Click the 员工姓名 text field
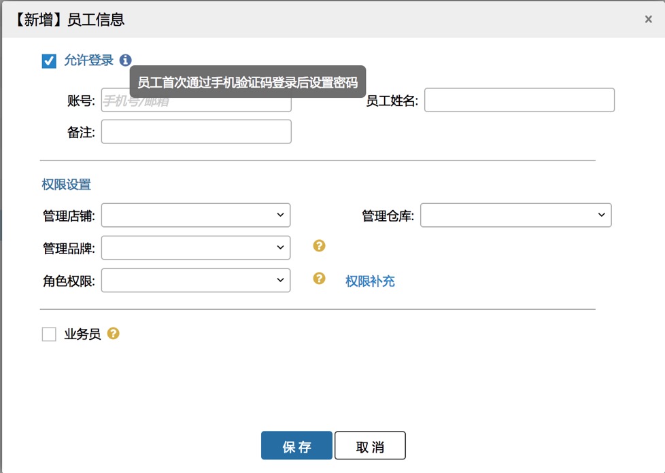 (x=519, y=100)
